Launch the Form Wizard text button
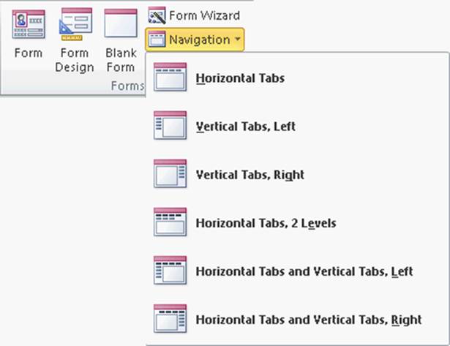 (204, 15)
